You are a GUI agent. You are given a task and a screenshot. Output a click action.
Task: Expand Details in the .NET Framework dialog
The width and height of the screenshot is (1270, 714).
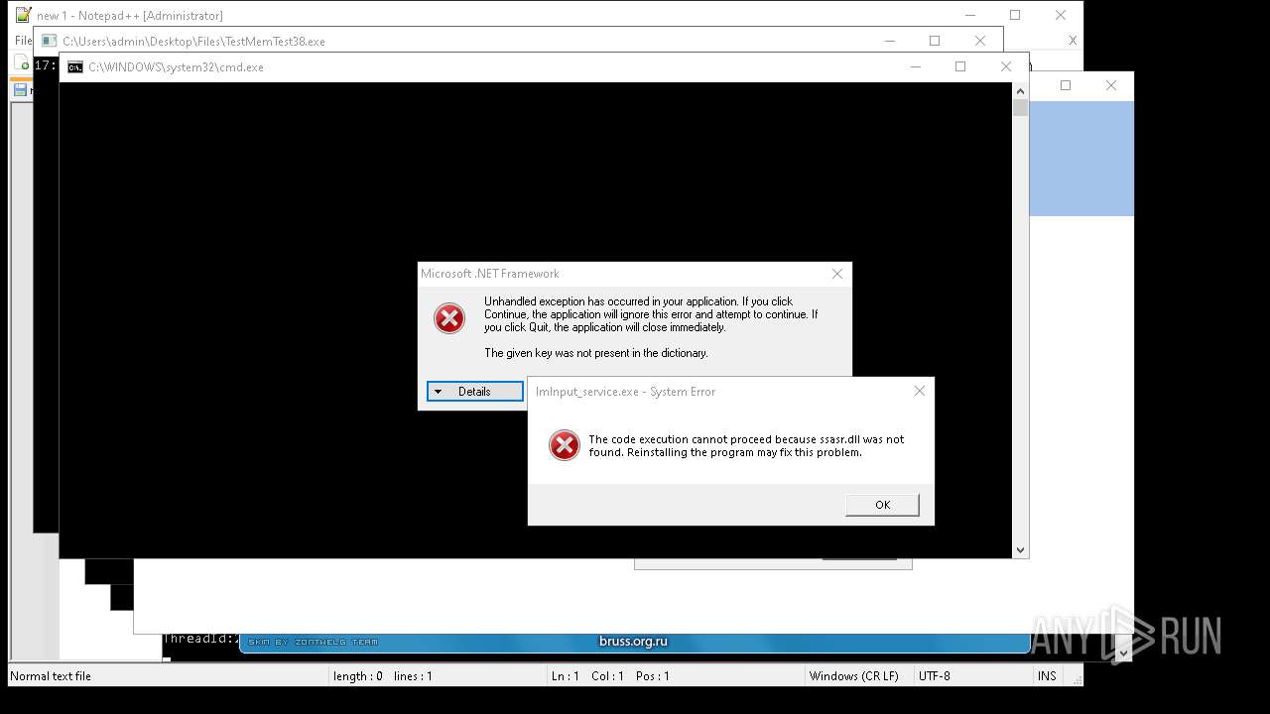475,392
